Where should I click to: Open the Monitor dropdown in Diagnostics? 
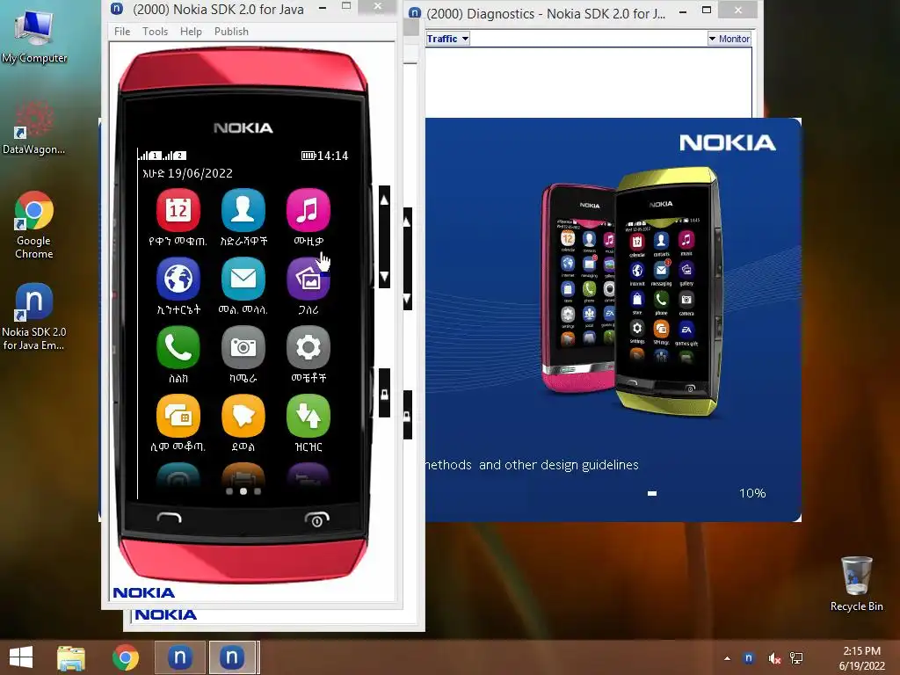point(729,39)
